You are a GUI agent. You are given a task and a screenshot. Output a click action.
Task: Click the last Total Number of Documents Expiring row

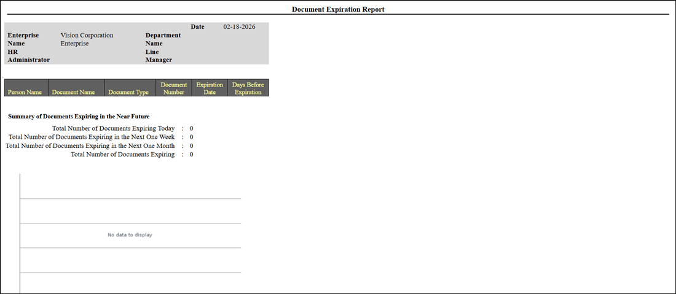point(123,154)
